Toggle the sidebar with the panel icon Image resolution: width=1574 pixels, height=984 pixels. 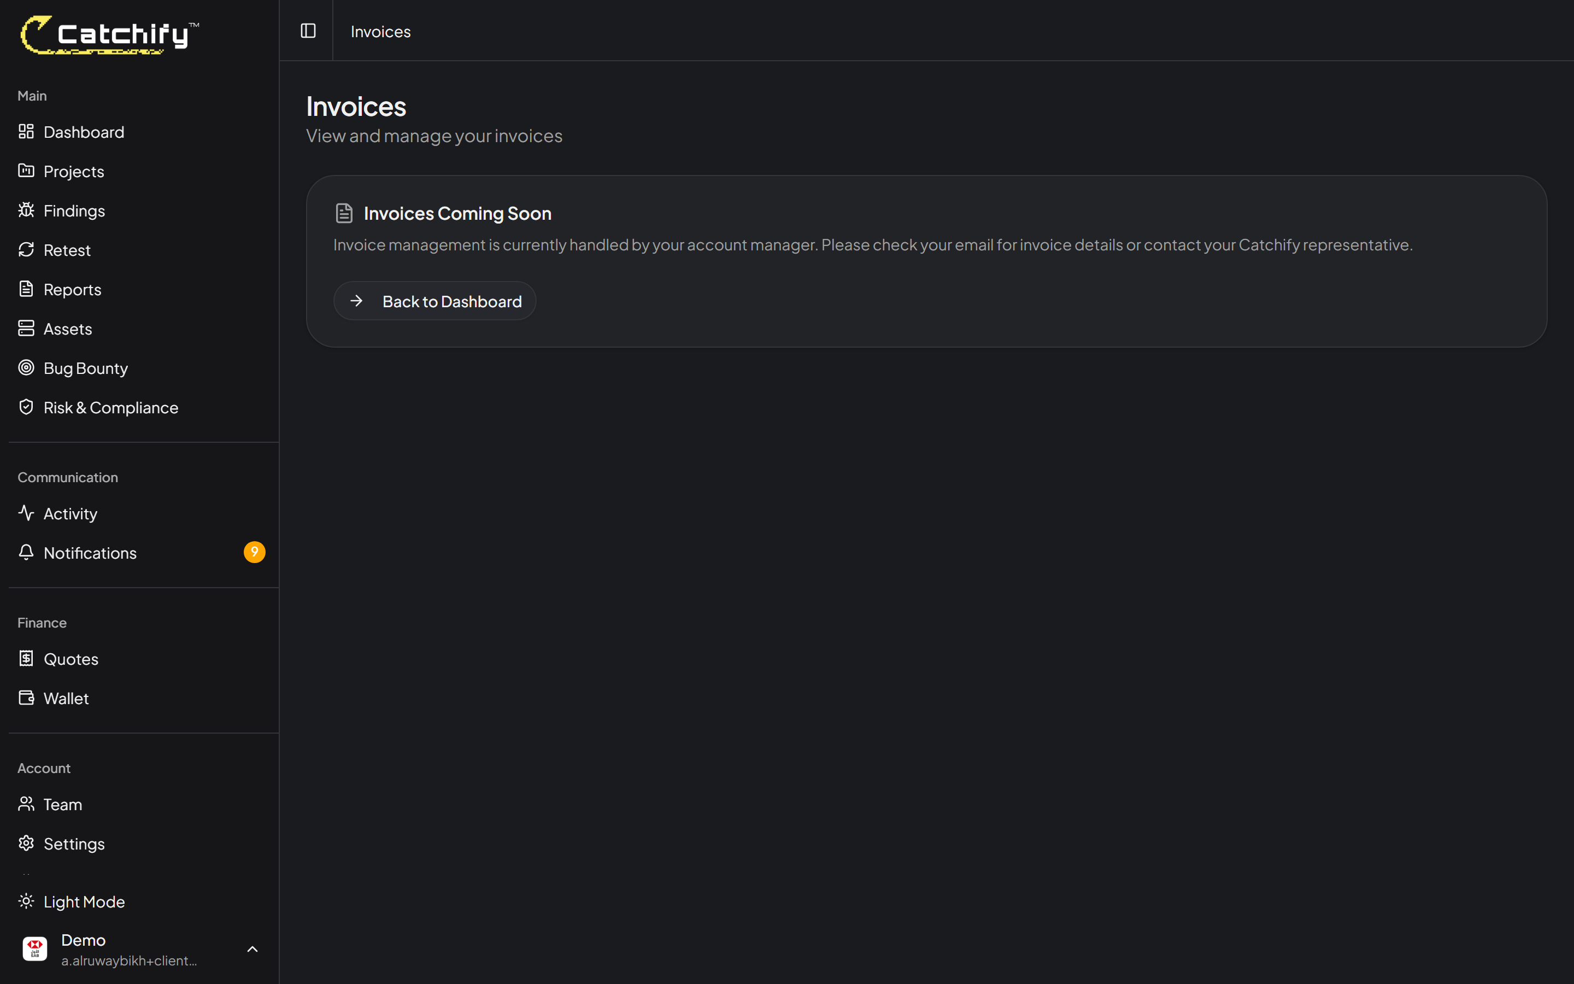tap(308, 30)
